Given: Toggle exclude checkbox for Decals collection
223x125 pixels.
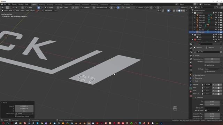Looking at the screenshot, I should [214, 35].
